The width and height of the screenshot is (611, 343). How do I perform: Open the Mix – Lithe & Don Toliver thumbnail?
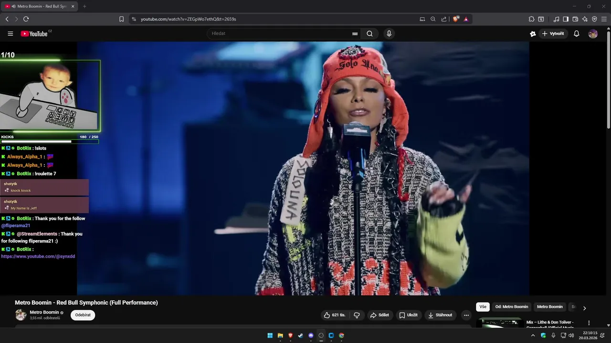click(499, 323)
